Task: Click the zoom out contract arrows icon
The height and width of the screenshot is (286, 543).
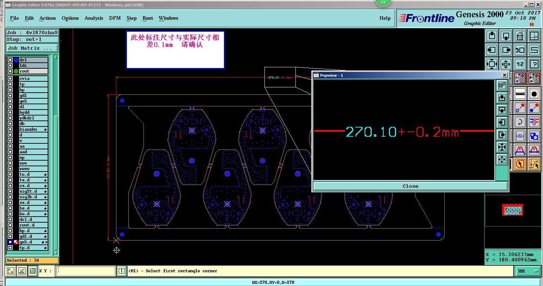Action: click(506, 64)
